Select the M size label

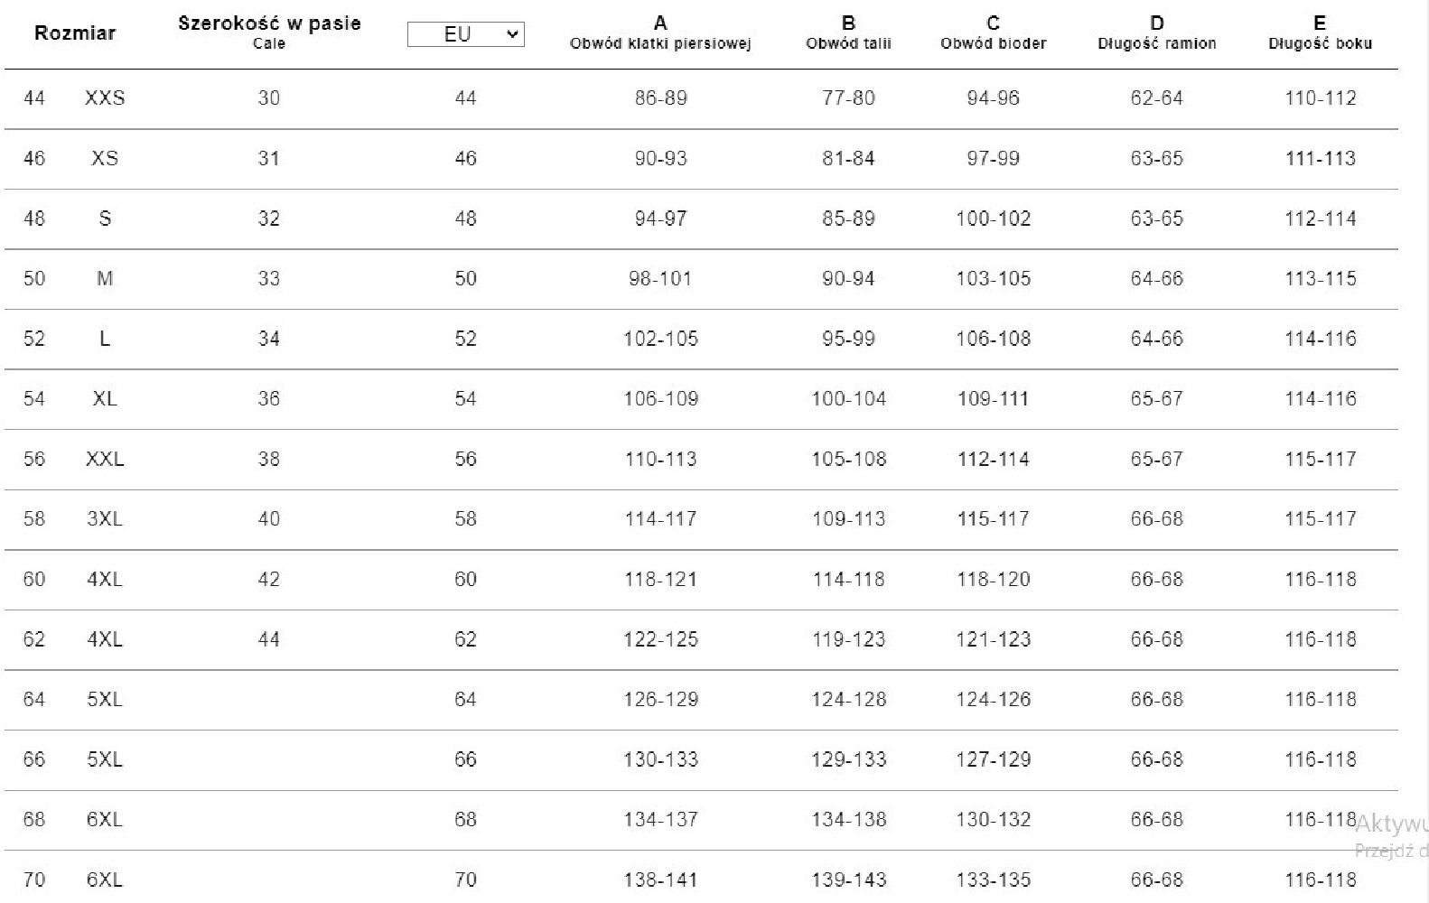coord(105,279)
